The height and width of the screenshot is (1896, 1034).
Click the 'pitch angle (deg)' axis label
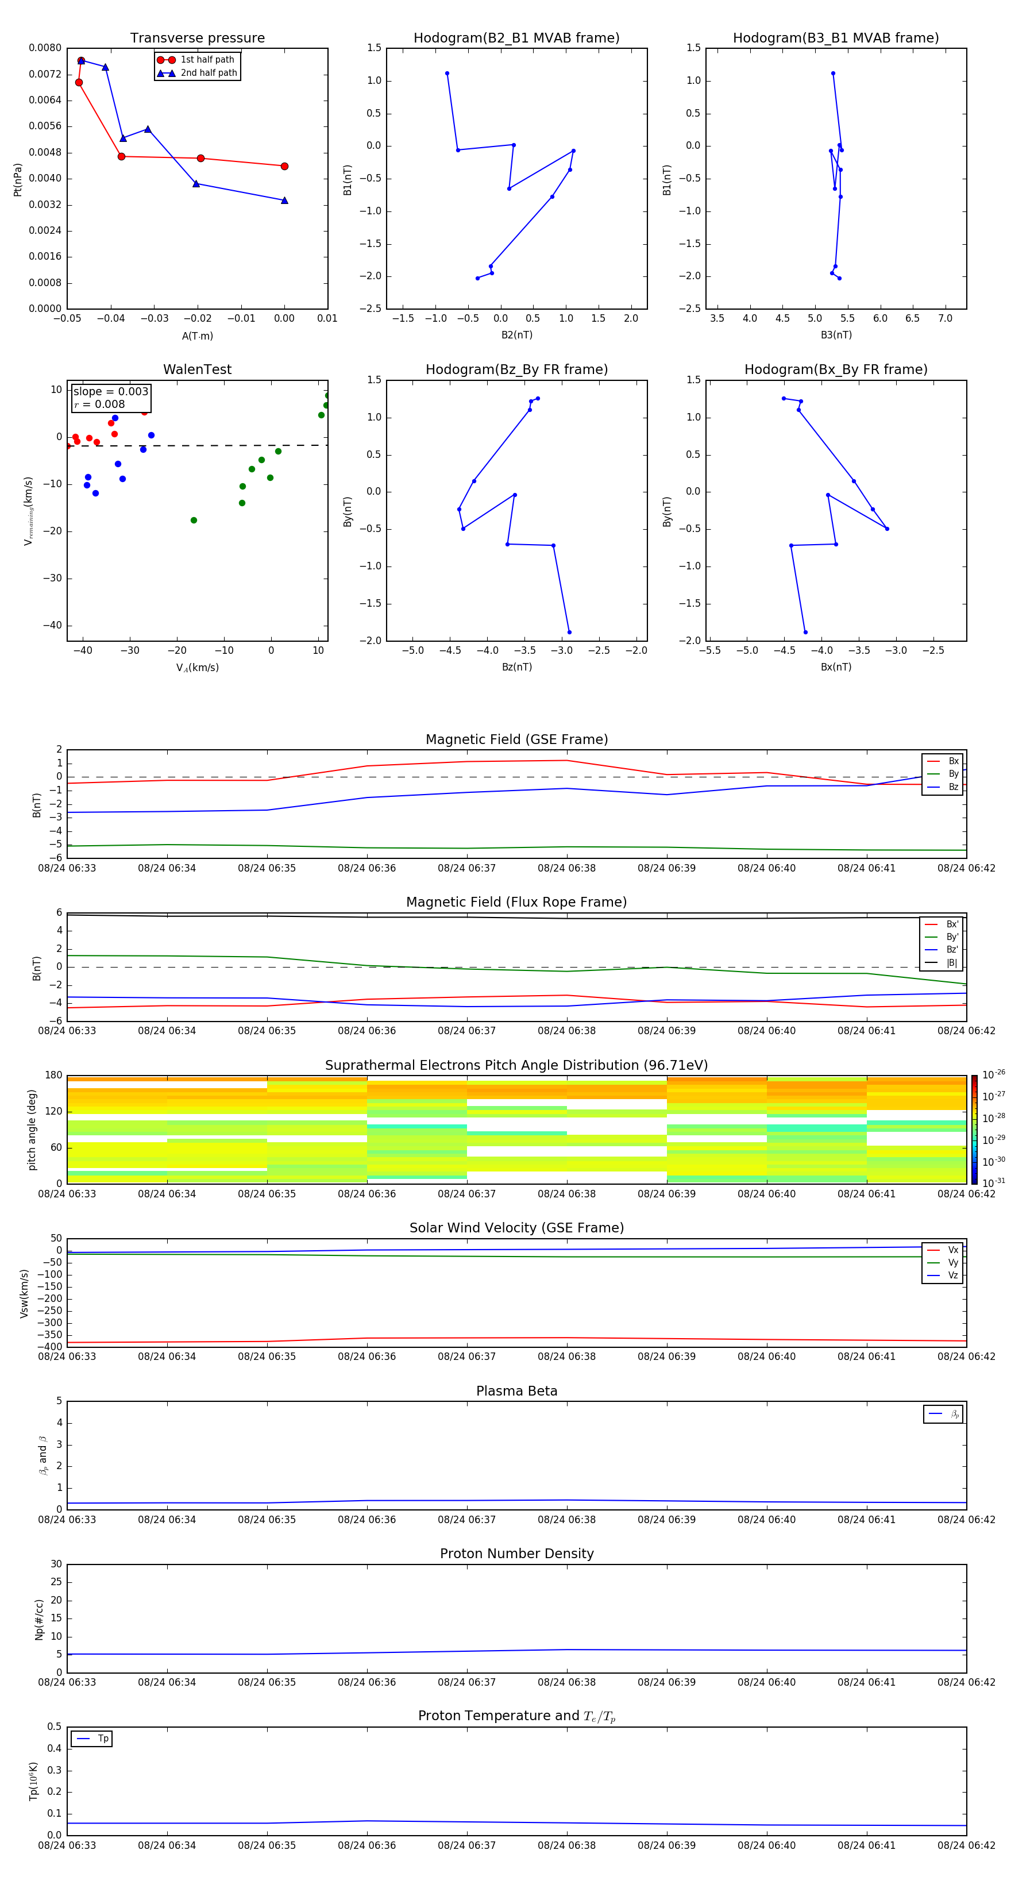(32, 1129)
